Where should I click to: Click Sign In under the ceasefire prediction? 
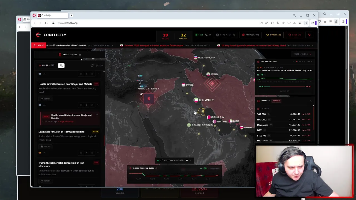285,91
